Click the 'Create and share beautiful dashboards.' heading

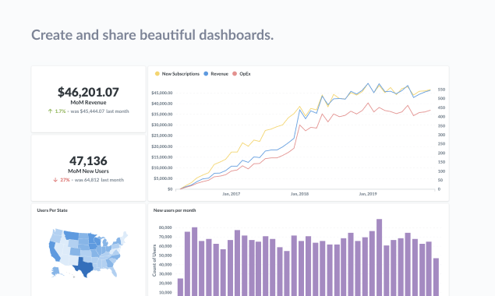pos(153,35)
